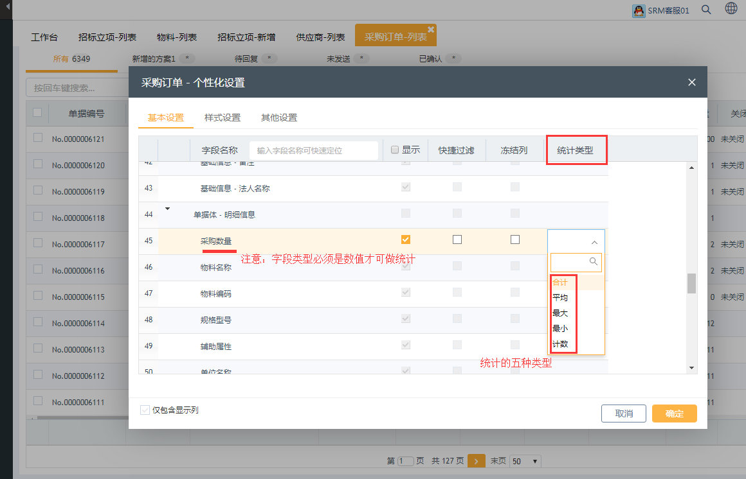The image size is (746, 479).
Task: Toggle 仅包含显示列 checkbox
Action: [x=145, y=410]
